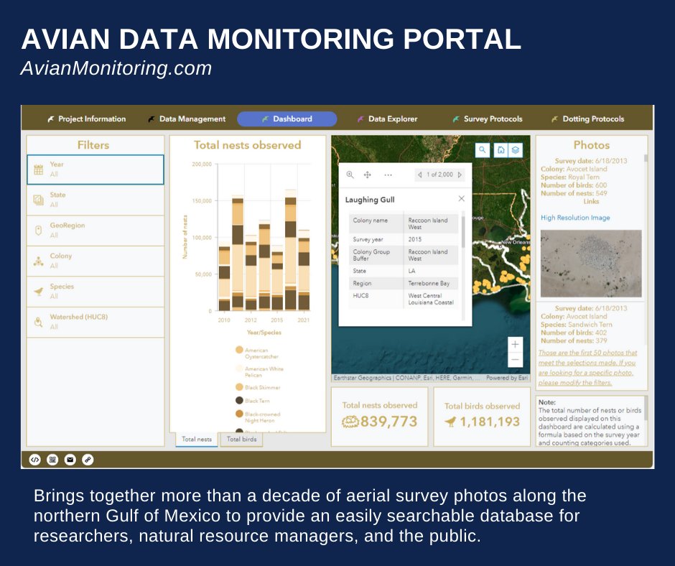675x566 pixels.
Task: Go to the Survey Protocols tab
Action: 488,119
